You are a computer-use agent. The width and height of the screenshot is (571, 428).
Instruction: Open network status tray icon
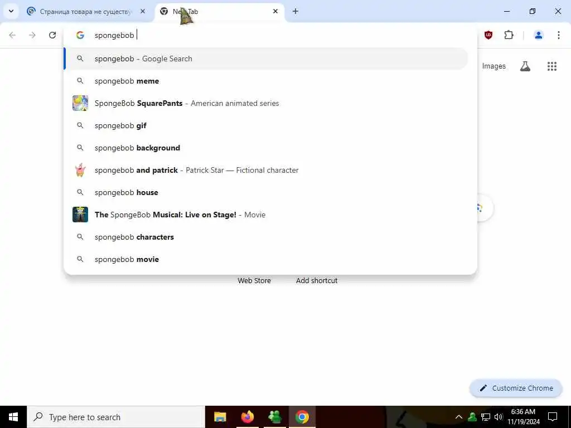click(x=486, y=417)
